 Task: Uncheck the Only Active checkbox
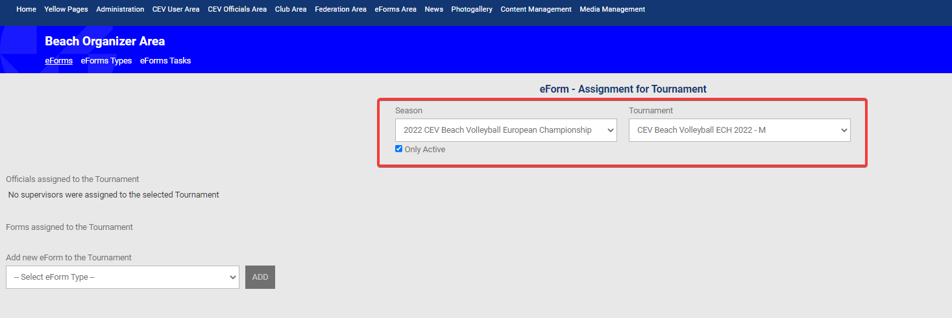398,149
